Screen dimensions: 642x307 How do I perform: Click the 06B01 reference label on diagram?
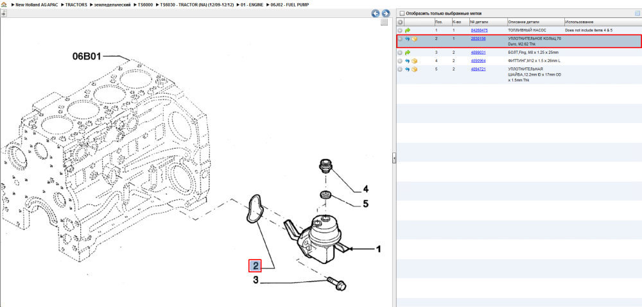click(x=87, y=56)
